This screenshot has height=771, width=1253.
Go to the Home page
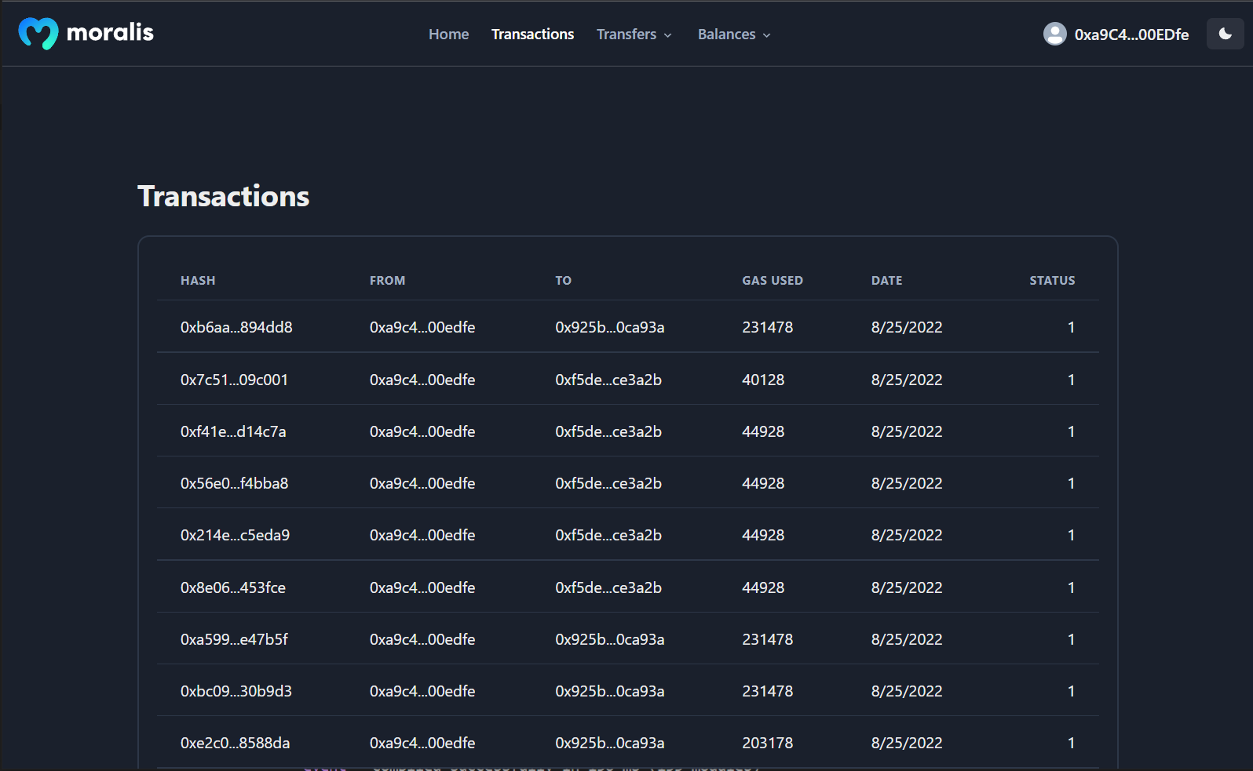[x=448, y=35]
